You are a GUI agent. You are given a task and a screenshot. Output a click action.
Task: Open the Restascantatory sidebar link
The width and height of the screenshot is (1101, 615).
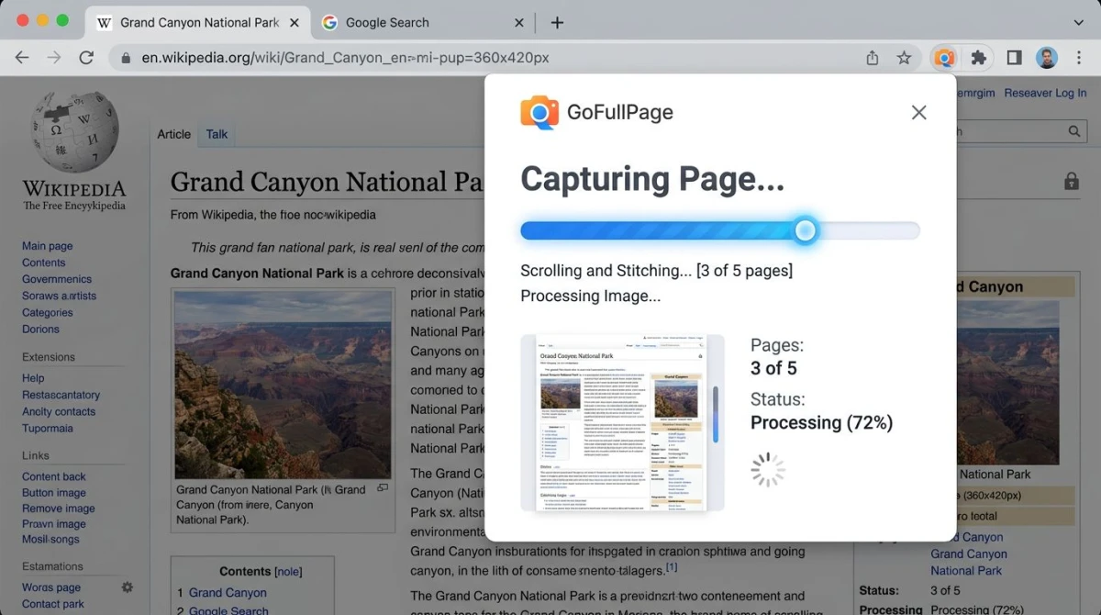tap(61, 395)
